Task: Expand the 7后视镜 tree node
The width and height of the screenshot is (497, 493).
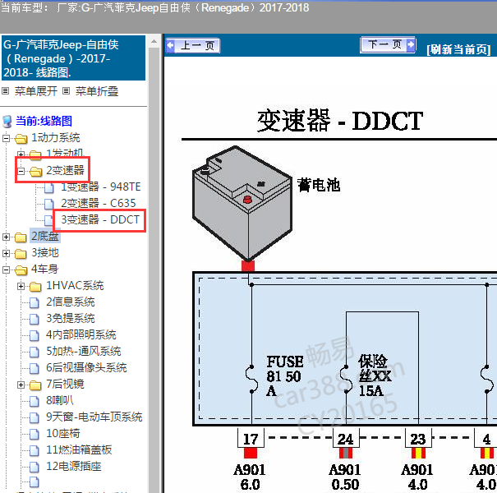Action: coord(21,385)
